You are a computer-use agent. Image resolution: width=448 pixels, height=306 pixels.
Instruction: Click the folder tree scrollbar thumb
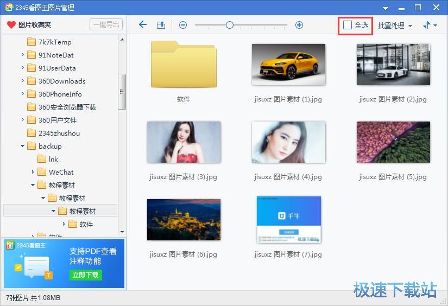point(122,92)
